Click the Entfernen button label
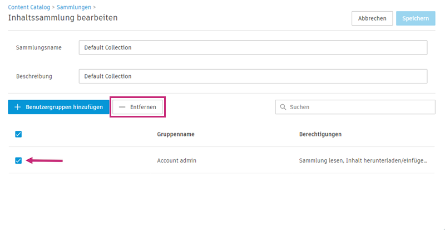This screenshot has width=445, height=230. coord(143,107)
